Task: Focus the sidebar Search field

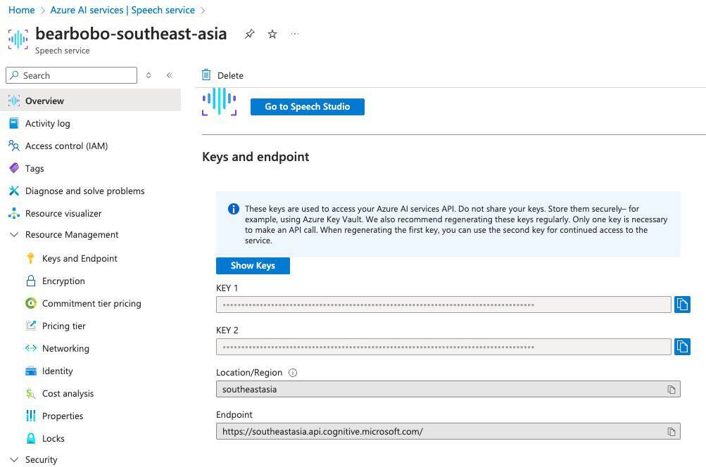Action: pyautogui.click(x=76, y=75)
